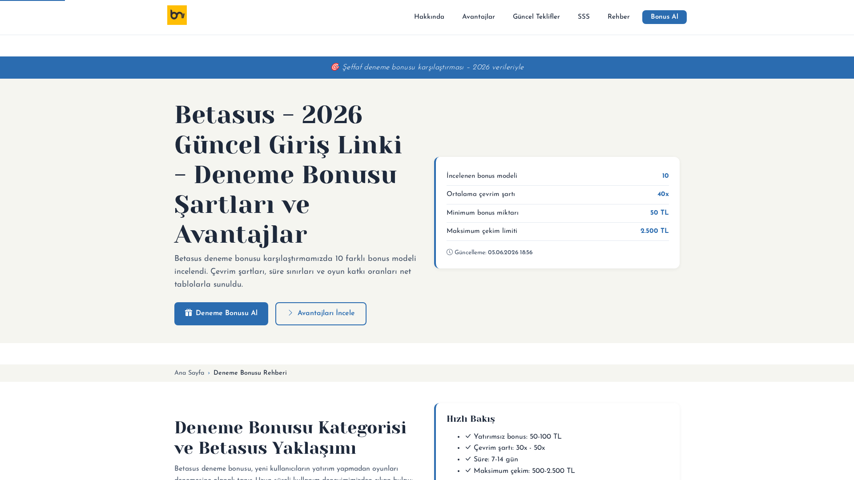Click the Bonus Al header button

(x=665, y=17)
